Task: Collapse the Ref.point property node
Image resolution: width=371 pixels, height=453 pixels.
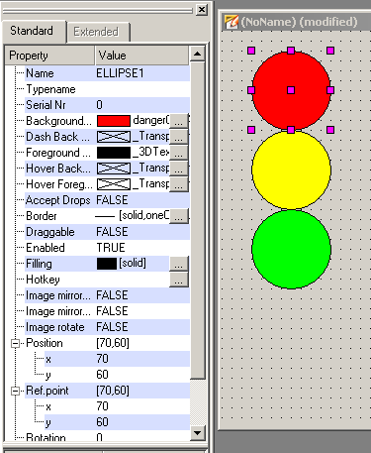Action: click(x=15, y=391)
